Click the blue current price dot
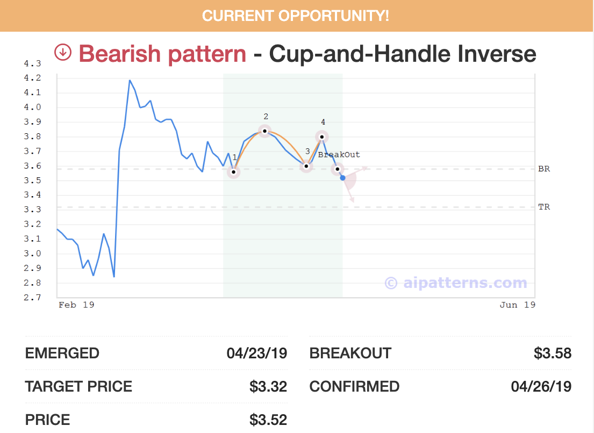The image size is (594, 433). [x=343, y=178]
